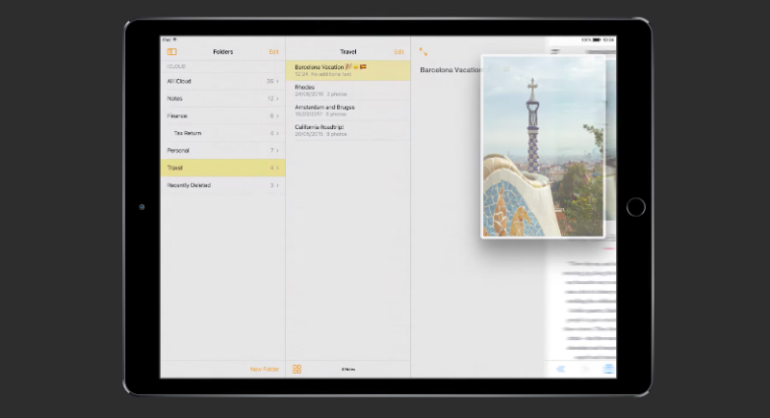
Task: Create a New Folder
Action: click(x=264, y=369)
